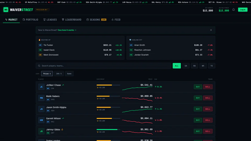The width and height of the screenshot is (251, 141).
Task: Click Malik Nabers price sparkline chart
Action: (x=137, y=99)
